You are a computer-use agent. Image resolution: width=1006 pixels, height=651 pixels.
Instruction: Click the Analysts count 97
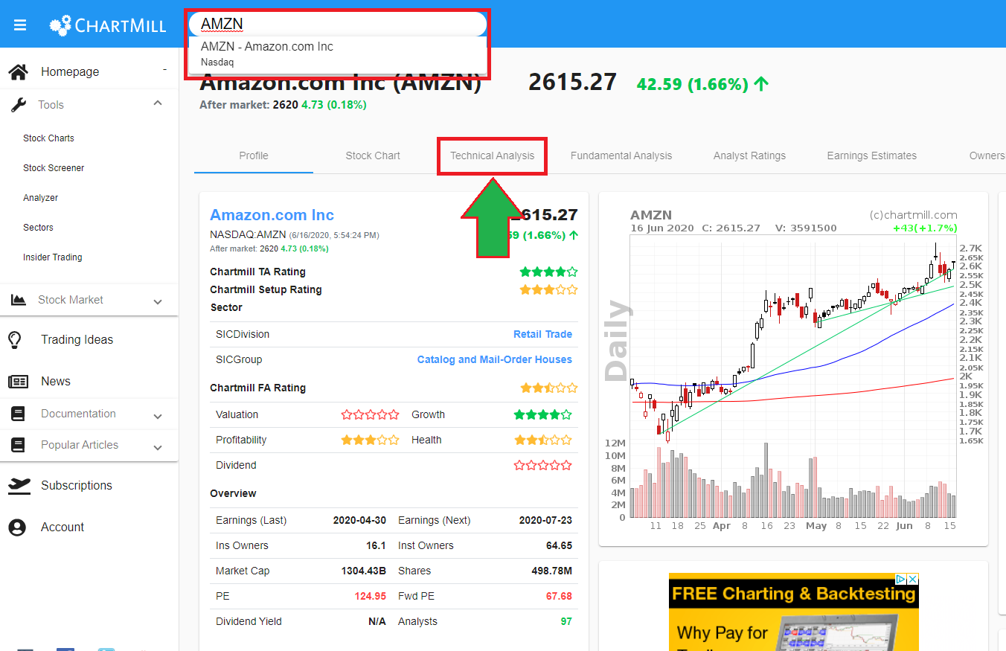tap(566, 622)
